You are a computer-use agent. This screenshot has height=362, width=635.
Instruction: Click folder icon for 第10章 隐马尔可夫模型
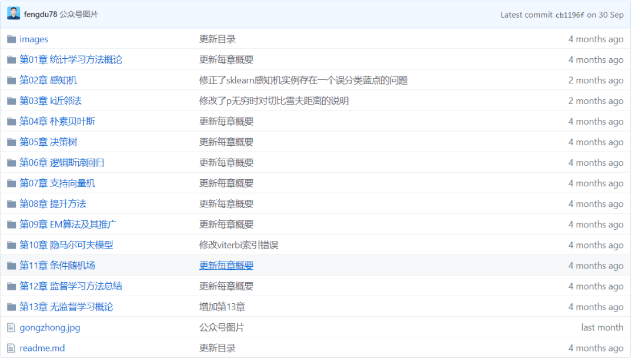tap(11, 246)
